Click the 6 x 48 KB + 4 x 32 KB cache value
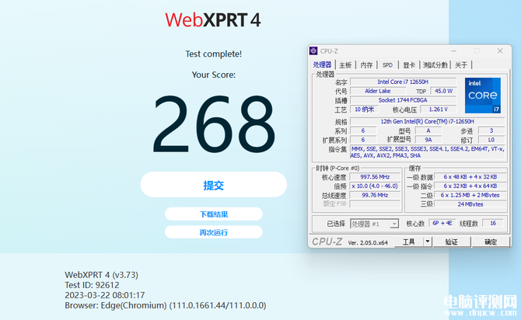This screenshot has height=320, width=521. click(470, 177)
